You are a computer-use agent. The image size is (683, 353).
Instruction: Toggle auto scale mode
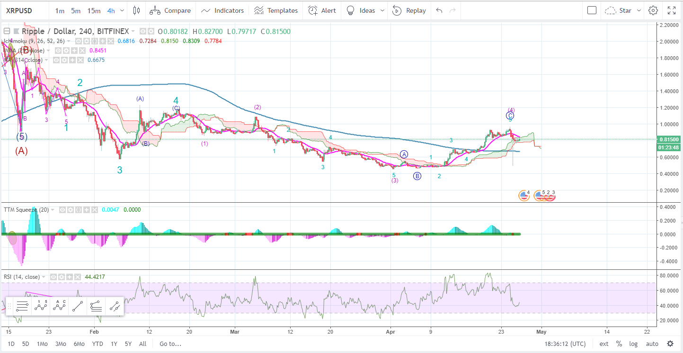tap(652, 344)
